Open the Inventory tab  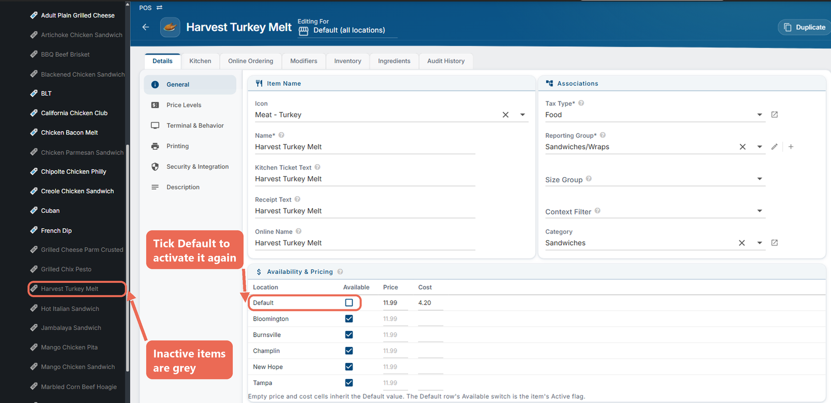pos(348,61)
